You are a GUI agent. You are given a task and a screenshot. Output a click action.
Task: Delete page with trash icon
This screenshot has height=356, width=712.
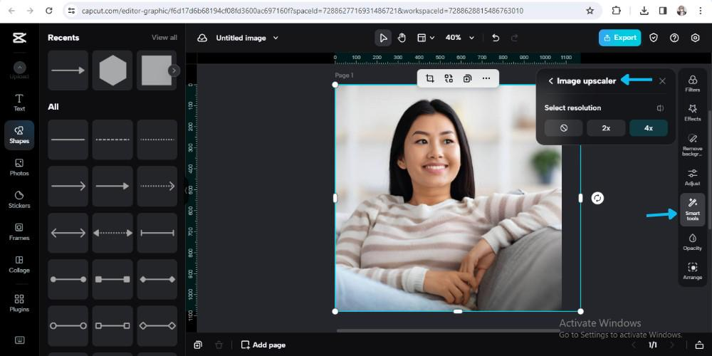(219, 345)
